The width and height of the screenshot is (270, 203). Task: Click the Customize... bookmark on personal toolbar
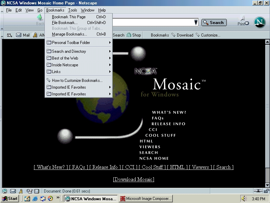[x=208, y=35]
